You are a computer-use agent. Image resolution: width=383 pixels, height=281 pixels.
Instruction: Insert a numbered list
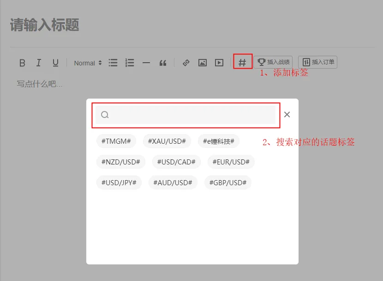coord(130,63)
